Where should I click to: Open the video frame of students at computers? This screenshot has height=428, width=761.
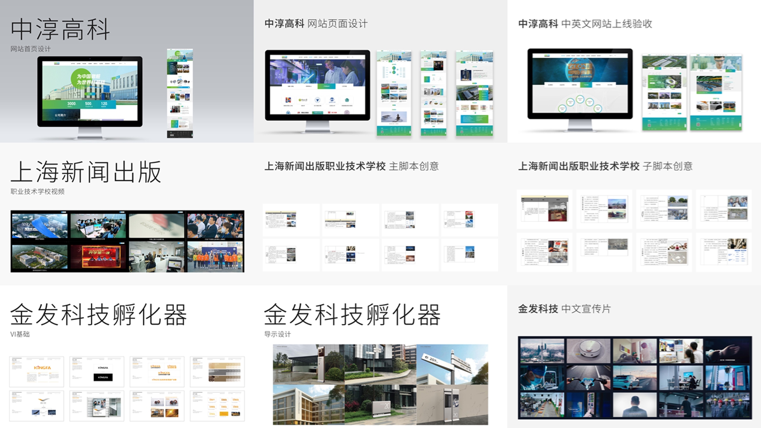point(98,225)
